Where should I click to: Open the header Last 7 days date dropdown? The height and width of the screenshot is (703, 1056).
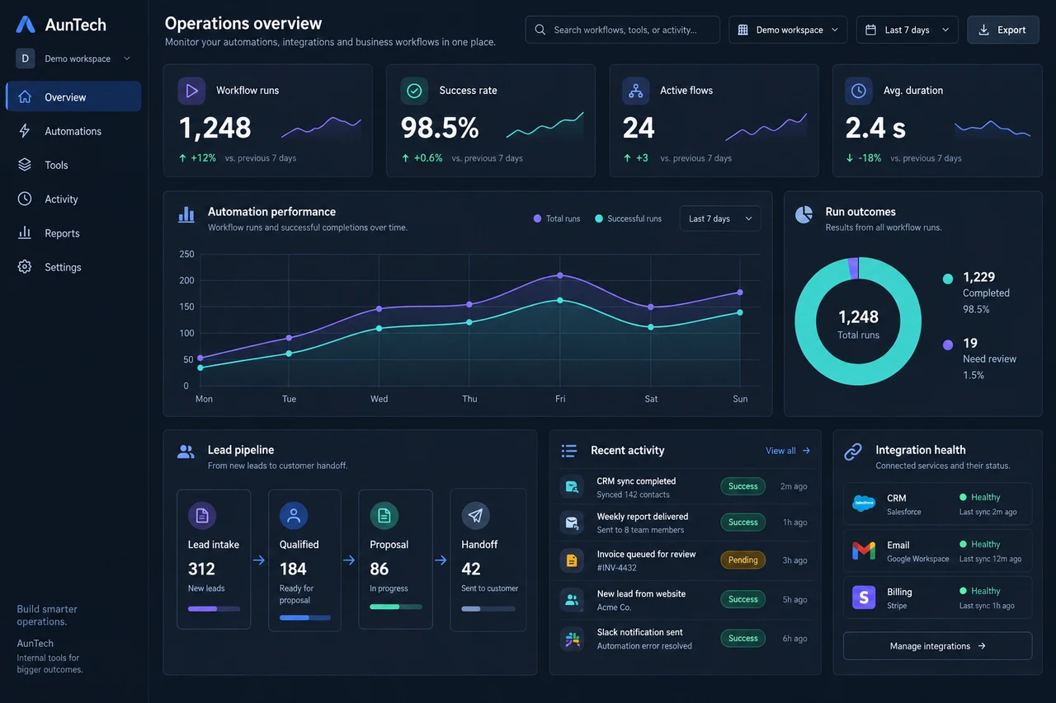pos(907,30)
